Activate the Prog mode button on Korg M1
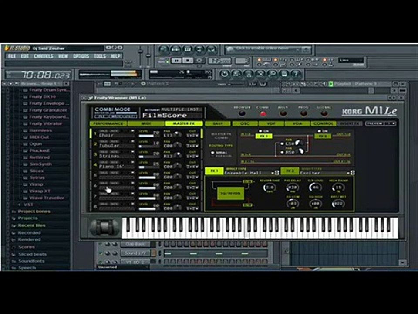 pos(303,113)
